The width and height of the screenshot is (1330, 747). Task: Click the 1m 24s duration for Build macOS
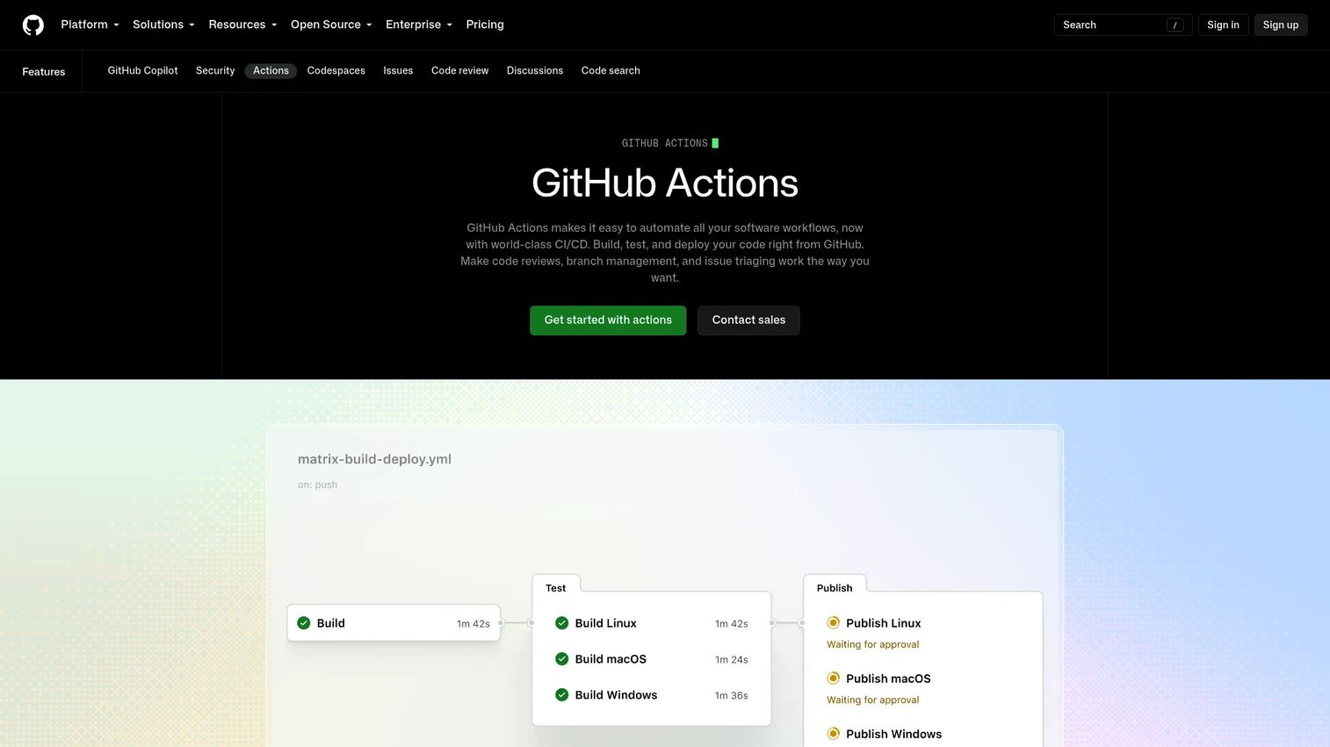pyautogui.click(x=732, y=660)
